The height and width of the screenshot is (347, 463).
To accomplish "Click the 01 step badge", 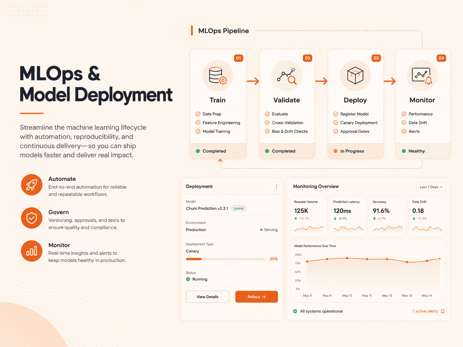I will click(239, 58).
